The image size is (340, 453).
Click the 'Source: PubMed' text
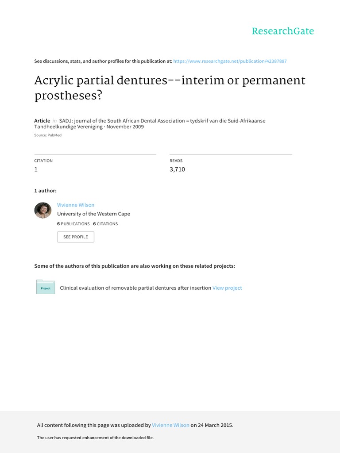point(48,135)
